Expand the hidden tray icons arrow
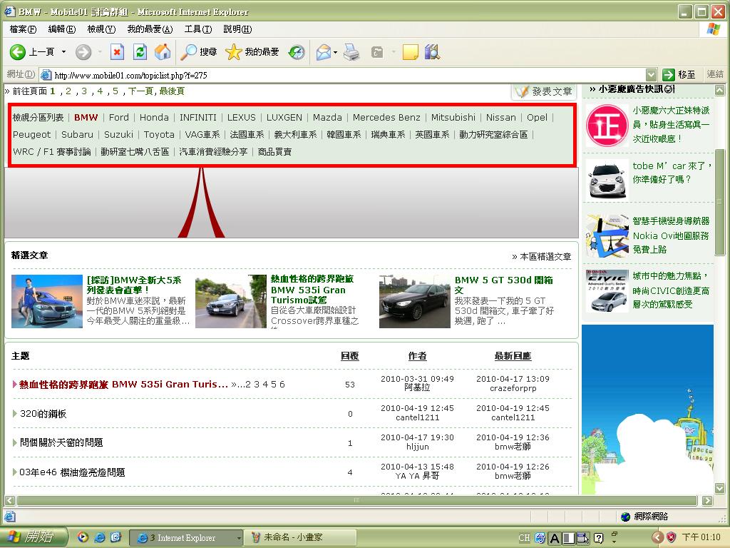Viewport: 730px width, 548px height. (x=657, y=537)
